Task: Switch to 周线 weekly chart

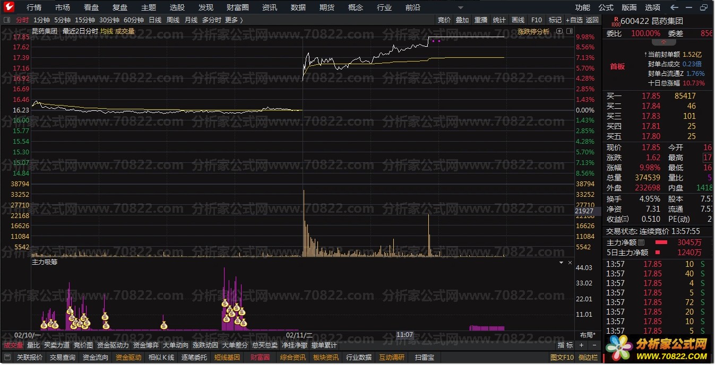Action: 173,20
